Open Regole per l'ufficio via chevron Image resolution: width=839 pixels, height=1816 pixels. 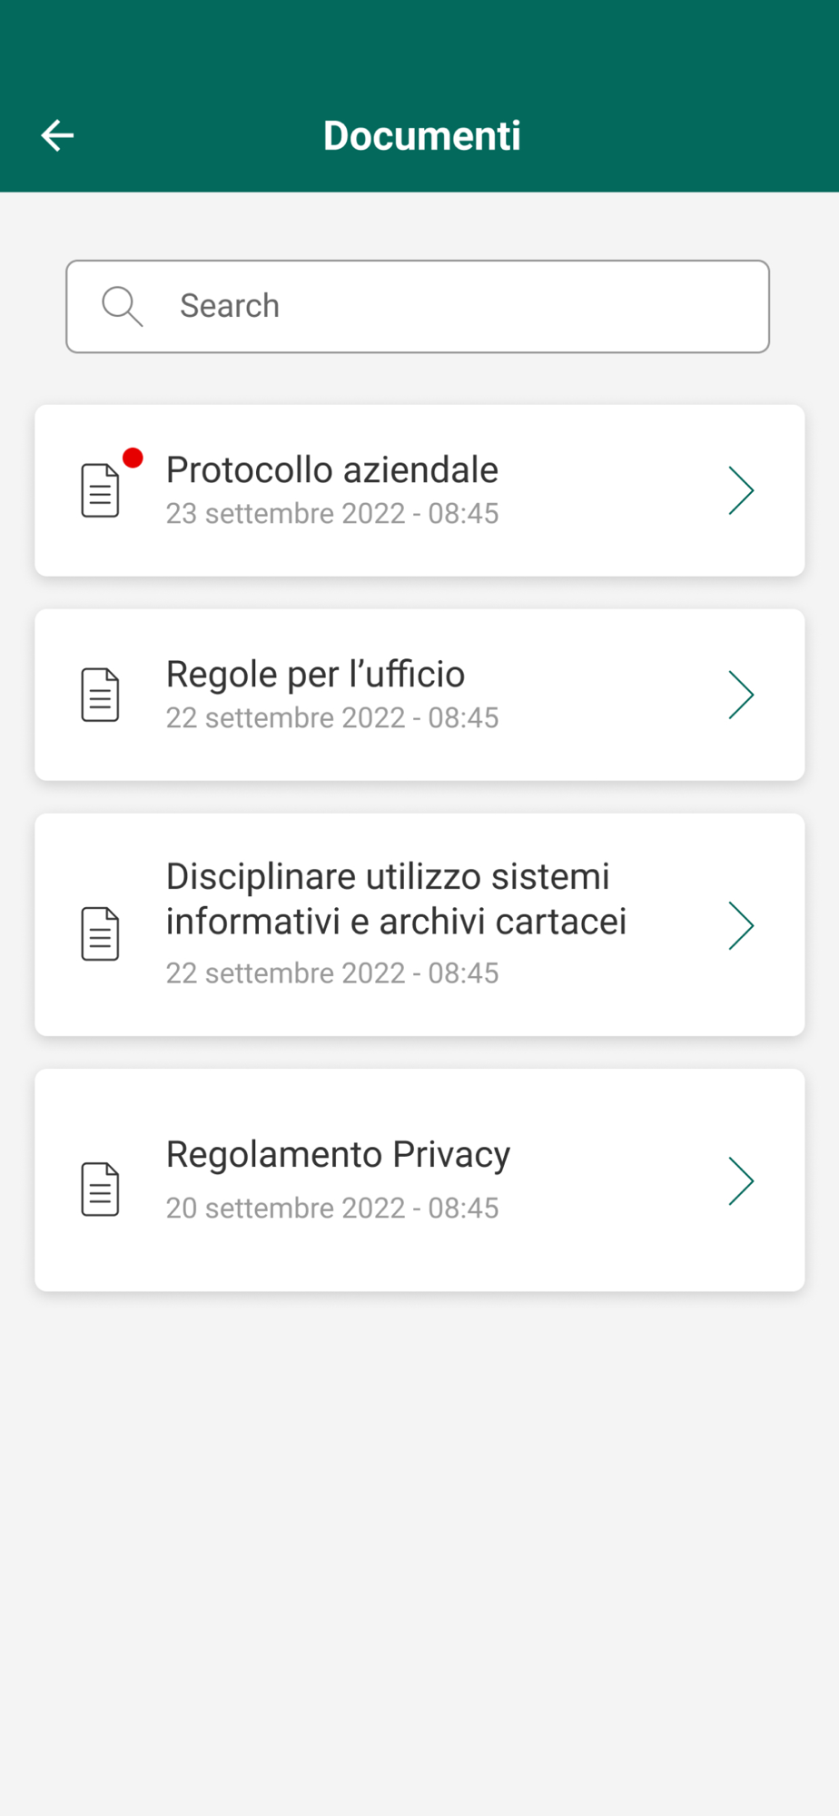click(741, 695)
